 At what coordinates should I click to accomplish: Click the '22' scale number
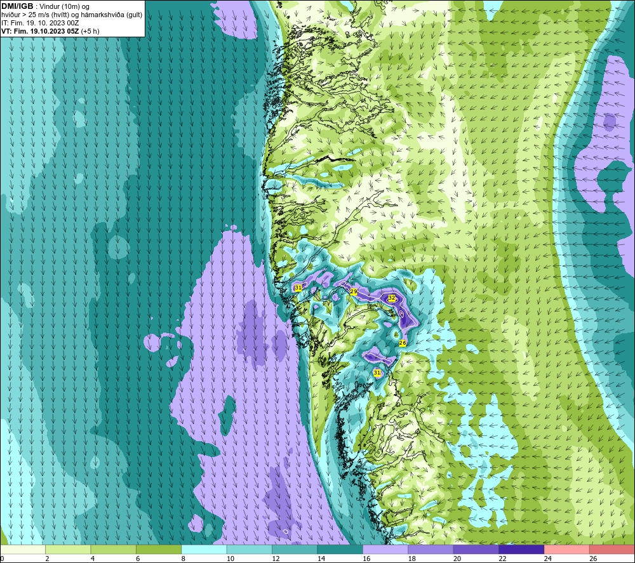click(502, 559)
